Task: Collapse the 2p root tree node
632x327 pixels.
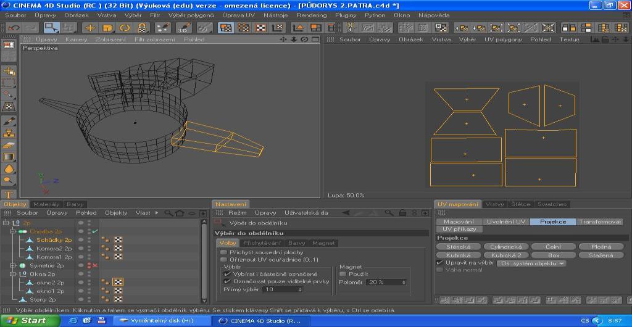Action: tap(5, 223)
